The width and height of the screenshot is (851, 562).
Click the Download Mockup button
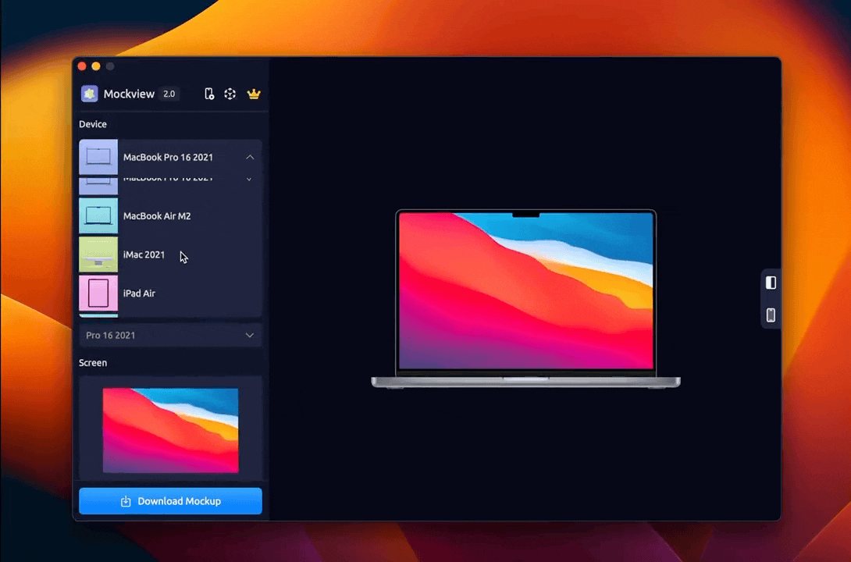point(170,501)
